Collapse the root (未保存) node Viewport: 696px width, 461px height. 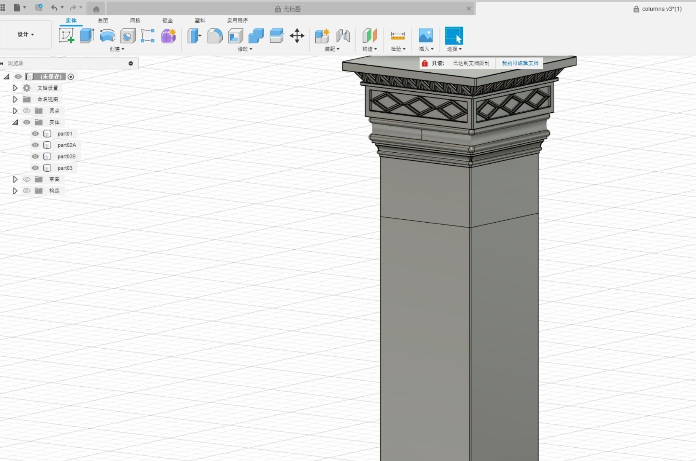pos(6,77)
